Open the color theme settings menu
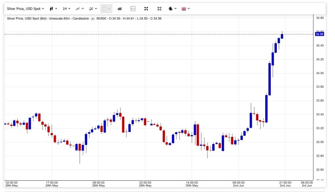Screen dimensions: 335x192 point(172,8)
